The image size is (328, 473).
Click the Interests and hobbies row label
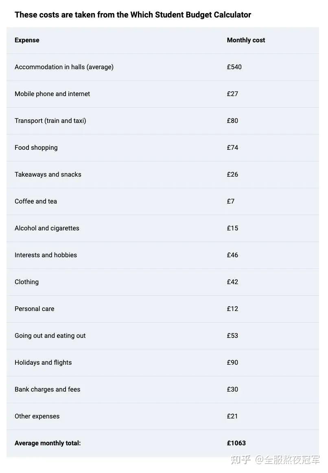pyautogui.click(x=46, y=255)
